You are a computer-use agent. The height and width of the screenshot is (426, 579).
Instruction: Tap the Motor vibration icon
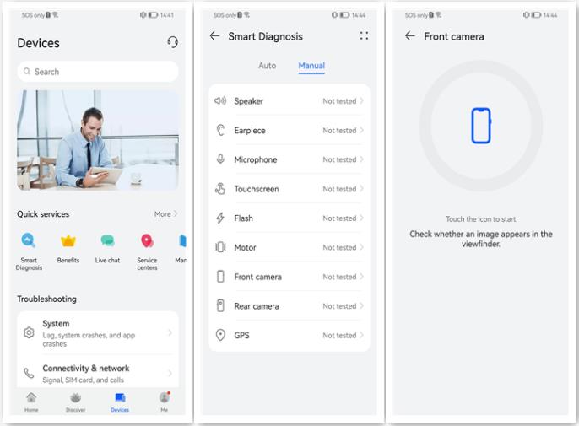[x=220, y=247]
